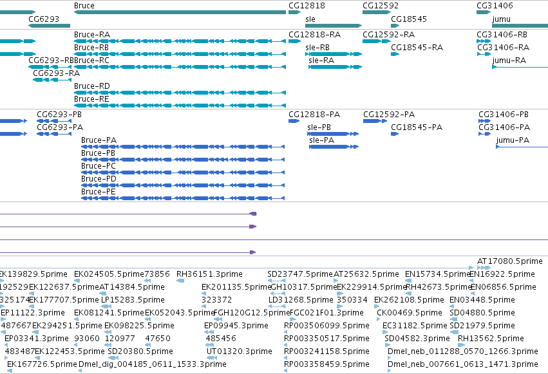
Task: Click the RP003506099.5prime EST label
Action: (326, 326)
